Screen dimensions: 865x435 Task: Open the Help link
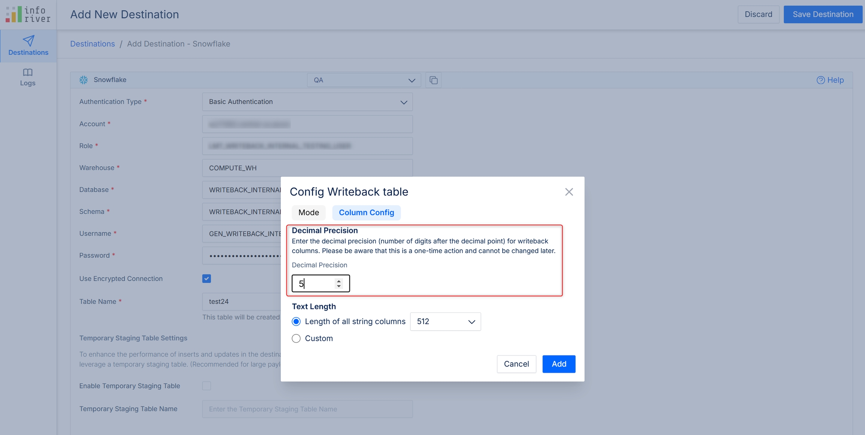(x=830, y=80)
